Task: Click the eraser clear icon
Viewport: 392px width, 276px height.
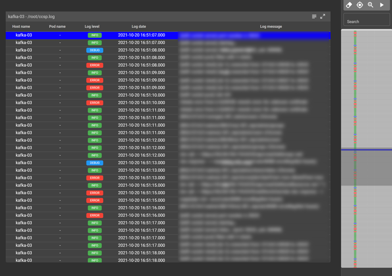Action: click(349, 5)
